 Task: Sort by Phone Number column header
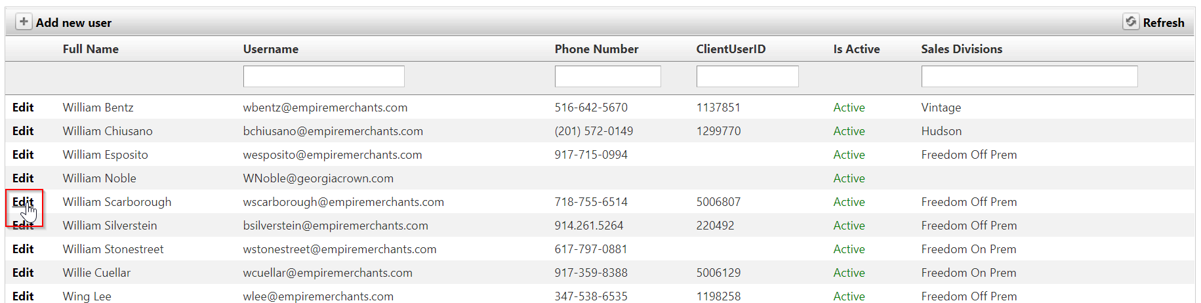(x=596, y=49)
